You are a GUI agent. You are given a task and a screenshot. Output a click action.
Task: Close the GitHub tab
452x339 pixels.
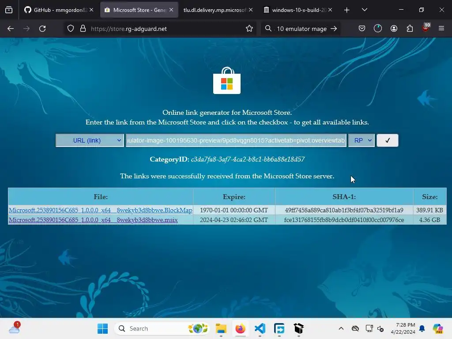(x=91, y=10)
